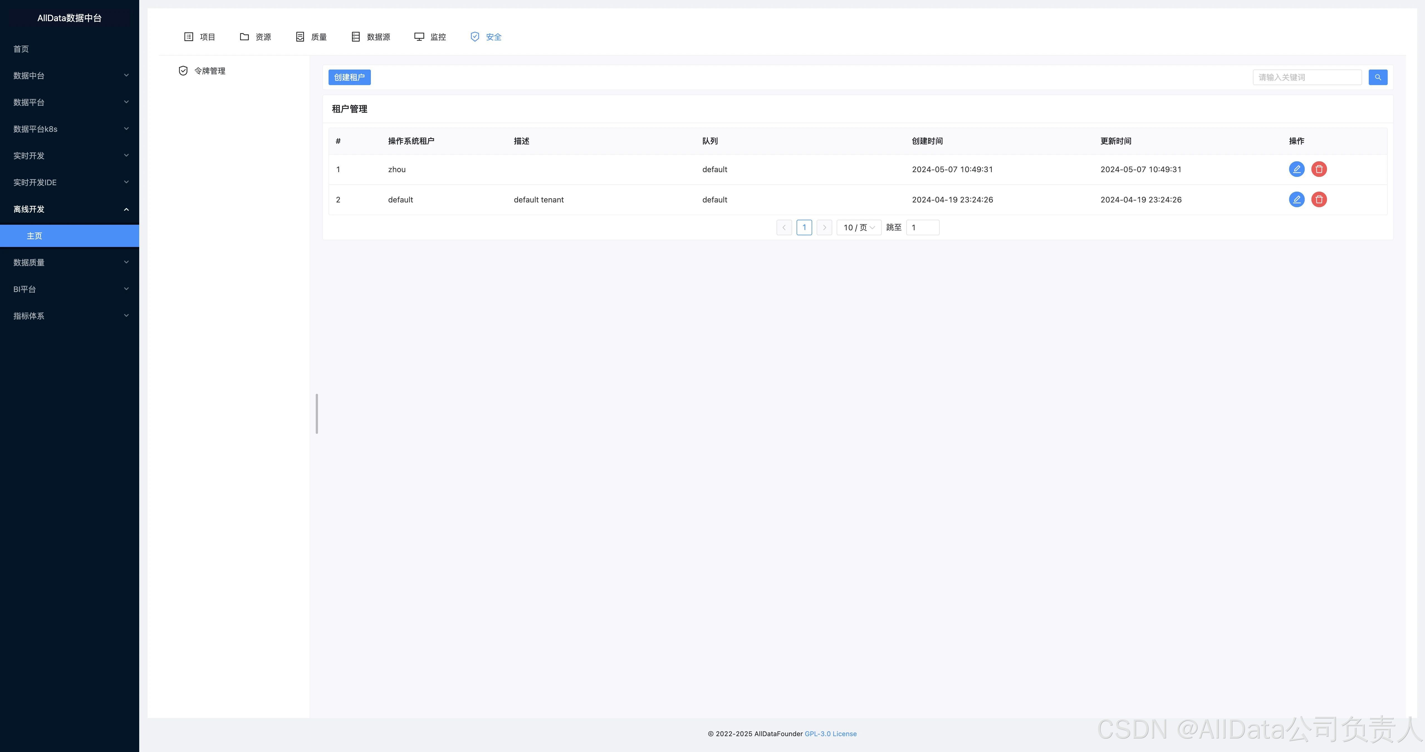Click the 跳至 page number input

coord(922,228)
